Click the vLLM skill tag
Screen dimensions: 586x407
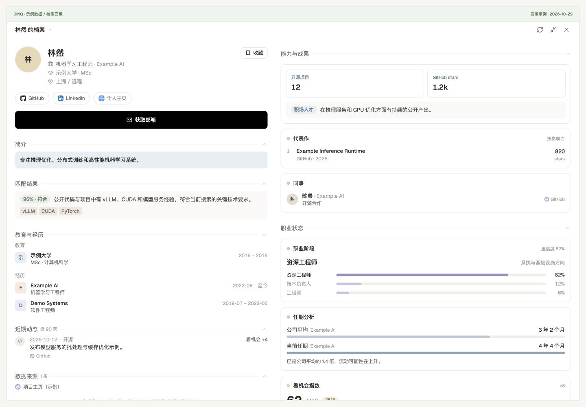28,211
